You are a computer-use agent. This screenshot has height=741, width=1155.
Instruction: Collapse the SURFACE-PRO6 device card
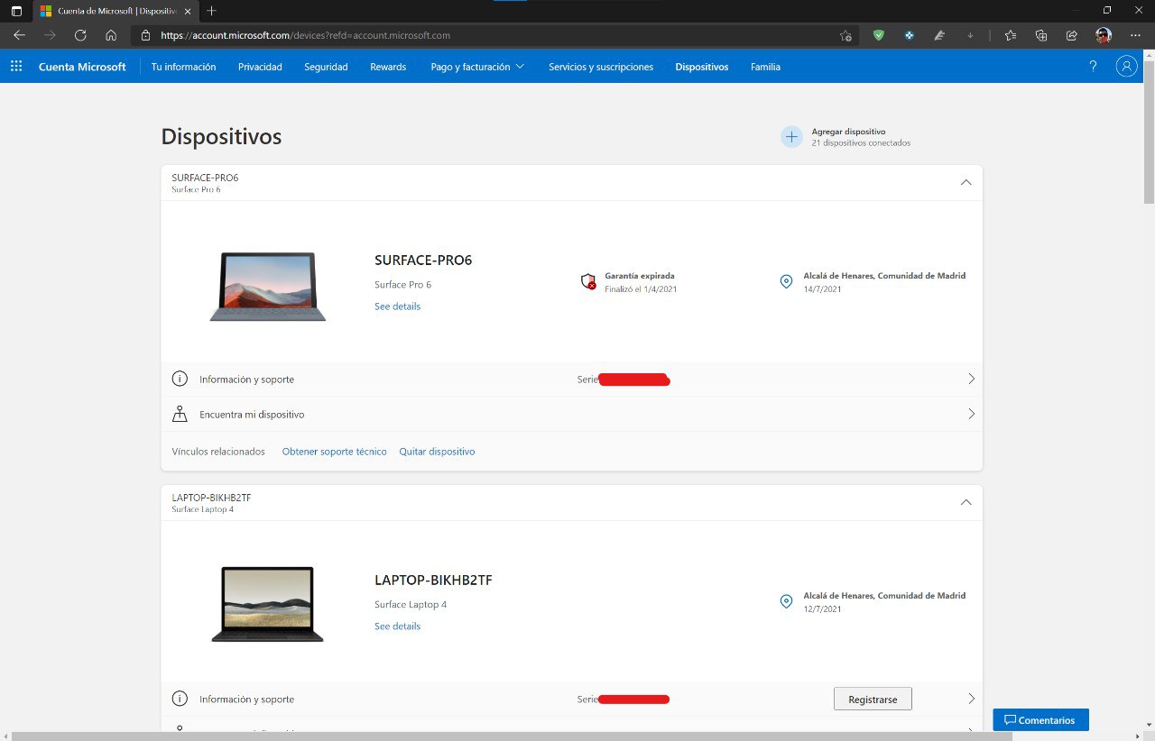pyautogui.click(x=966, y=182)
